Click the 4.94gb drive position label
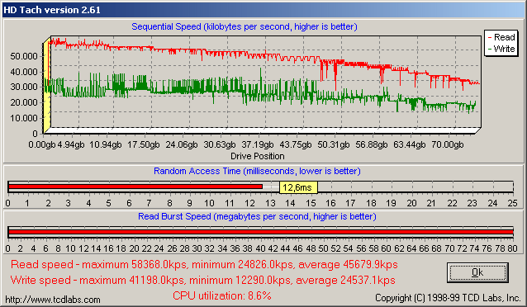 [x=70, y=144]
